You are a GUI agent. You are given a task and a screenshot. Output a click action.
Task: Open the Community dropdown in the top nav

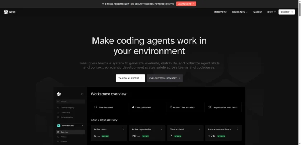point(239,12)
